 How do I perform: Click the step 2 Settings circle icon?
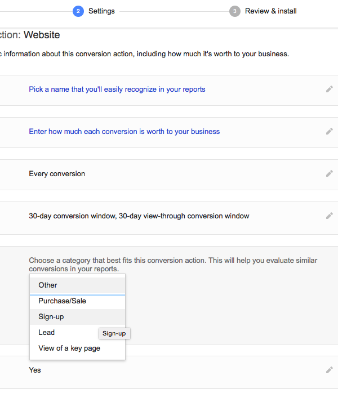78,11
